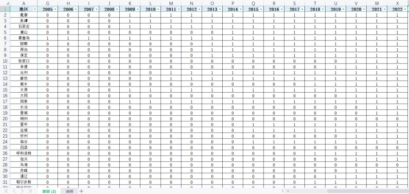Select the cell containing 太原
The height and width of the screenshot is (194, 409).
[x=24, y=90]
